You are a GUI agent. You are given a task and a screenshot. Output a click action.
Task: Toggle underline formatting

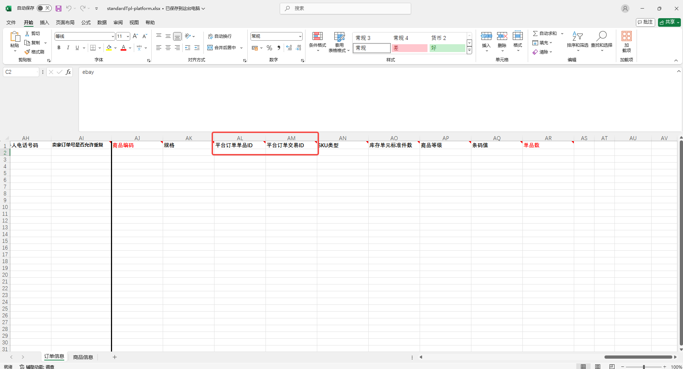point(77,48)
